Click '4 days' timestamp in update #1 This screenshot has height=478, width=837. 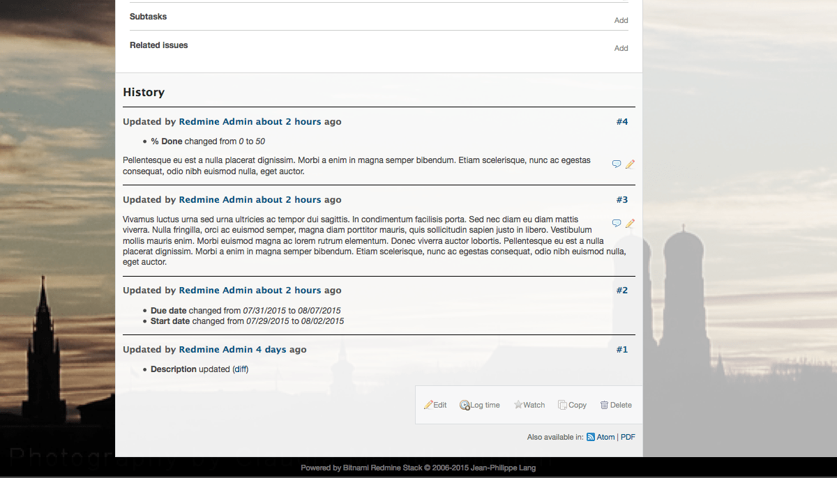coord(271,350)
